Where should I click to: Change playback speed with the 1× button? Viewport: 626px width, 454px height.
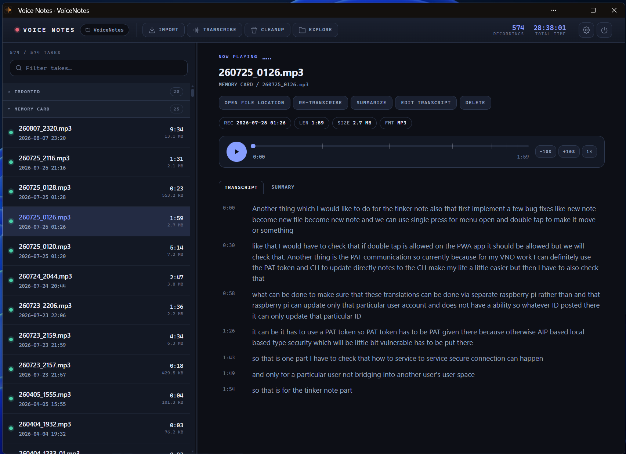[589, 152]
